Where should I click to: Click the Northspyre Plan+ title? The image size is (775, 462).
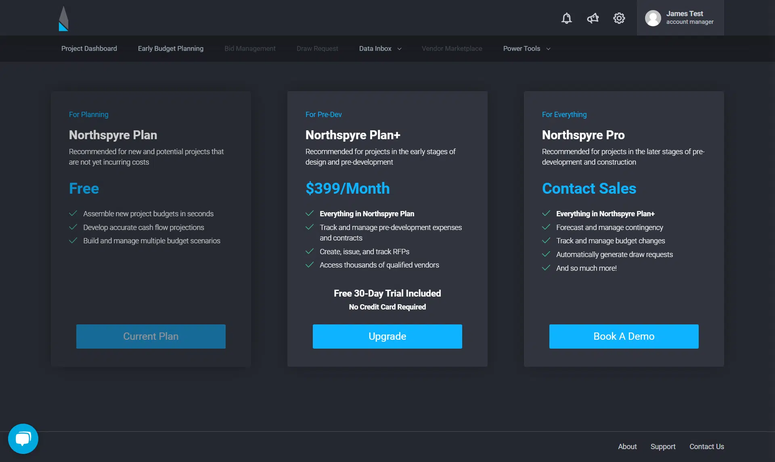pyautogui.click(x=353, y=135)
